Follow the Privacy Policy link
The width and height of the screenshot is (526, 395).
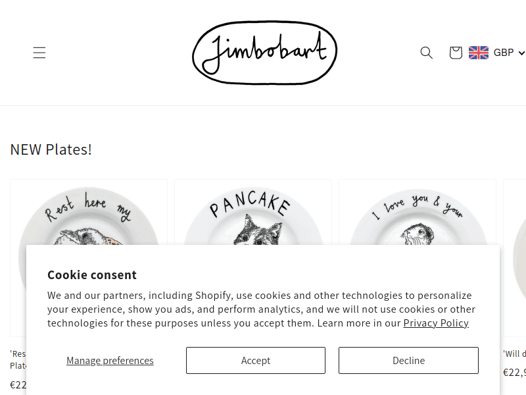[436, 323]
